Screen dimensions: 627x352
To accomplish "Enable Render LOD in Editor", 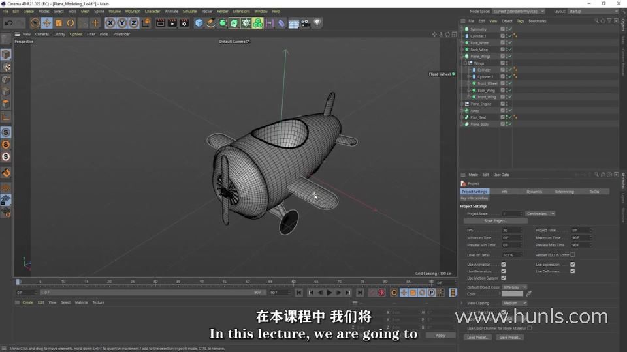I will click(573, 255).
